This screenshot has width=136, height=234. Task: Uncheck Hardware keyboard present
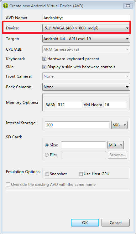[44, 58]
